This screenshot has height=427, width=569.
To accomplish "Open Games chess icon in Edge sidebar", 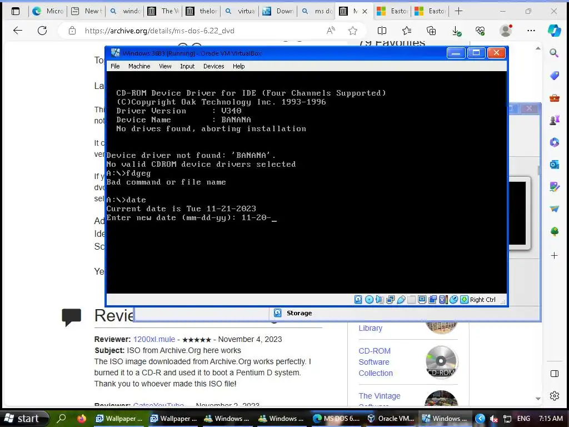I will 554,120.
